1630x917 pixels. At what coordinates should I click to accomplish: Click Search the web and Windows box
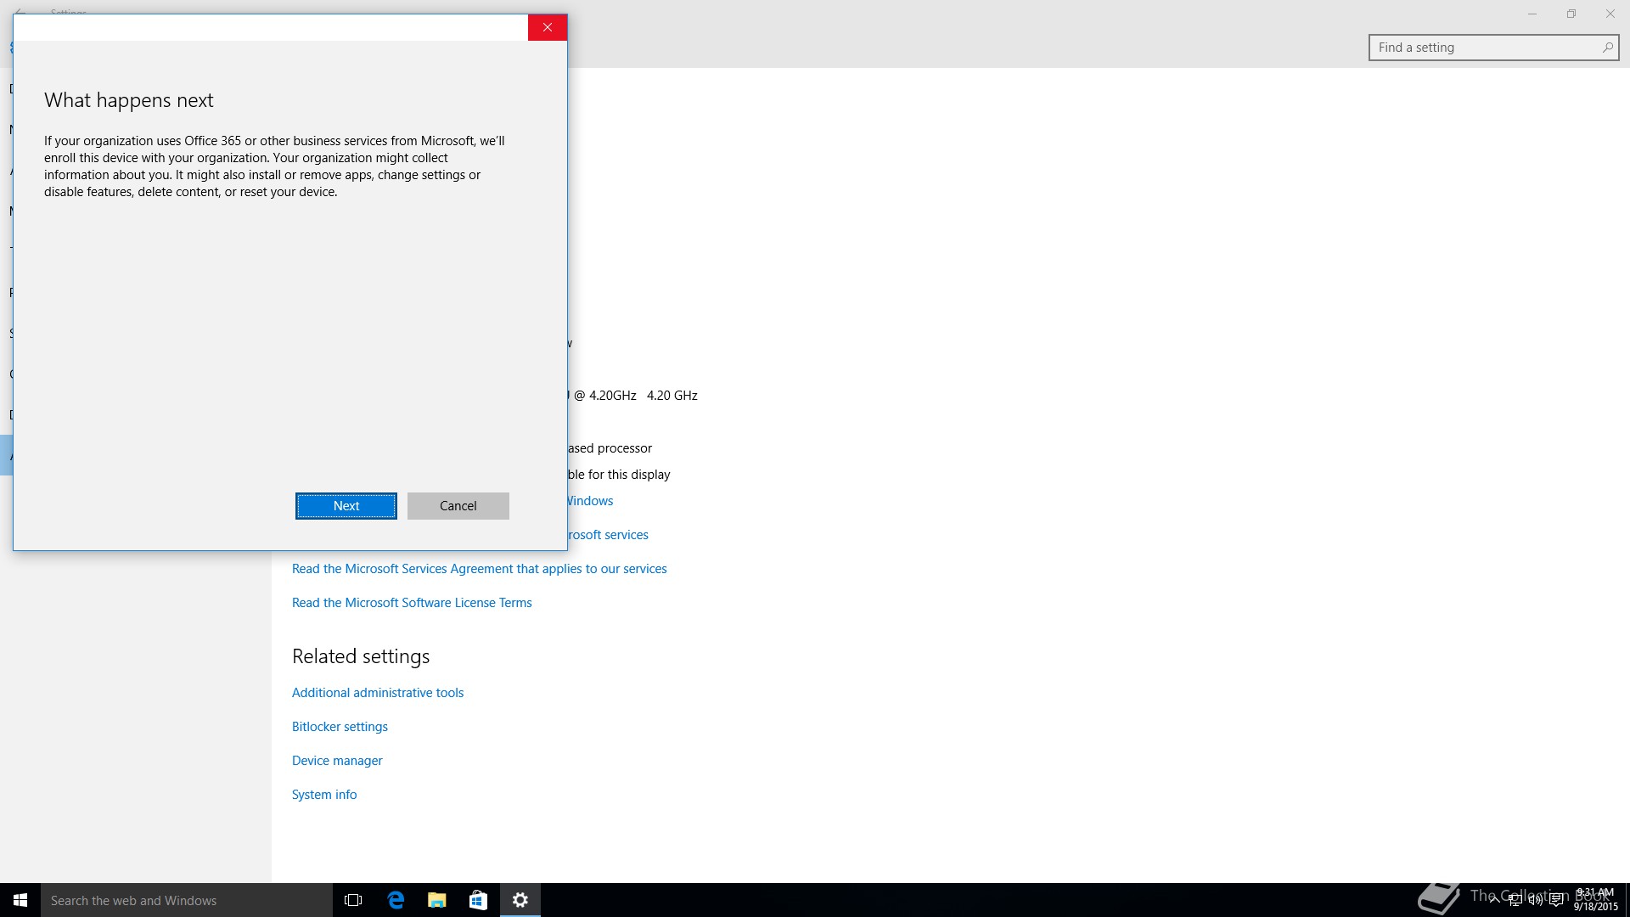click(187, 900)
